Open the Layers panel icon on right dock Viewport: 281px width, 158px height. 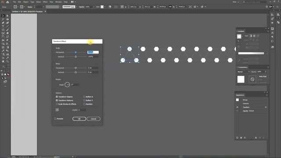tap(272, 47)
